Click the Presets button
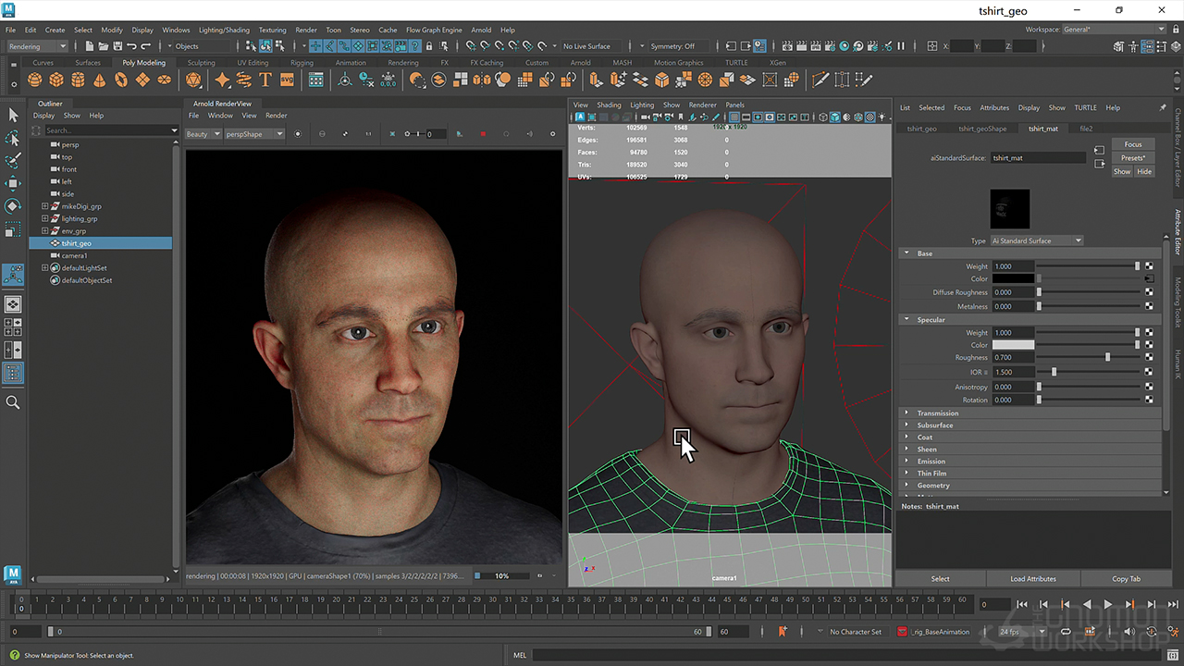Viewport: 1184px width, 666px height. (x=1132, y=158)
